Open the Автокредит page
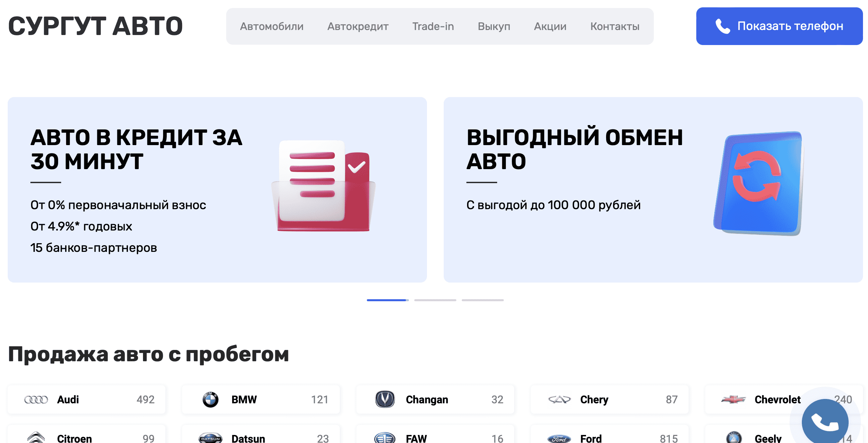The height and width of the screenshot is (443, 868). tap(357, 26)
